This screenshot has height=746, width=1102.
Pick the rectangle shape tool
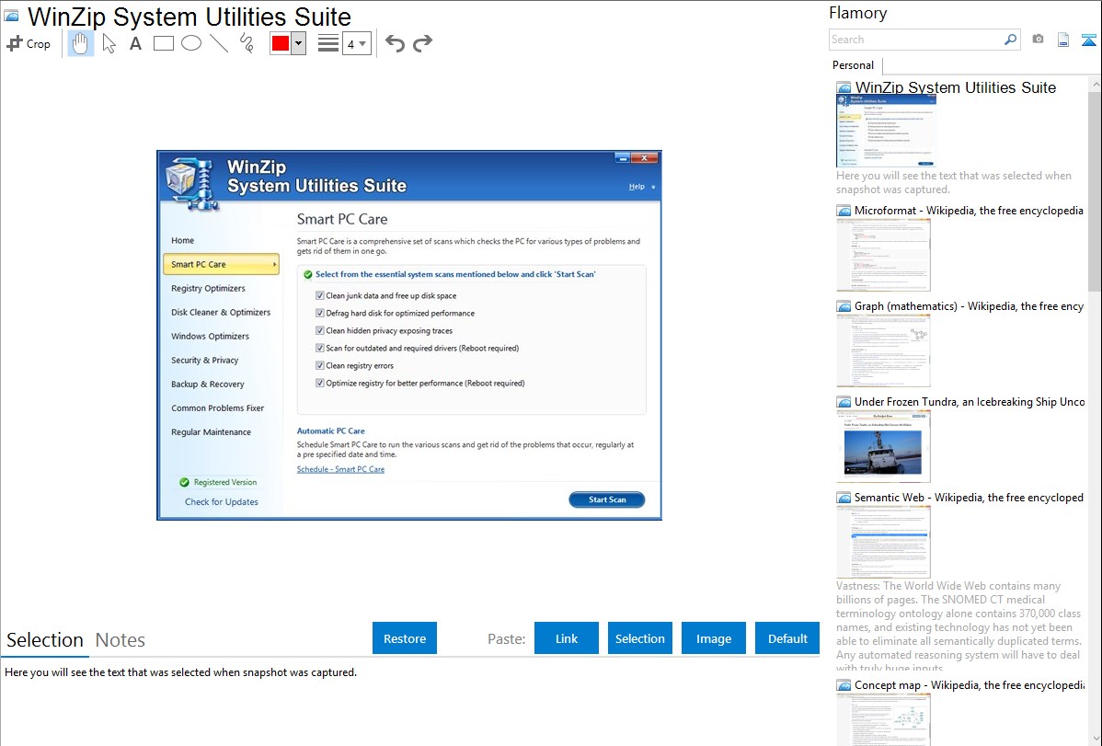pos(163,43)
